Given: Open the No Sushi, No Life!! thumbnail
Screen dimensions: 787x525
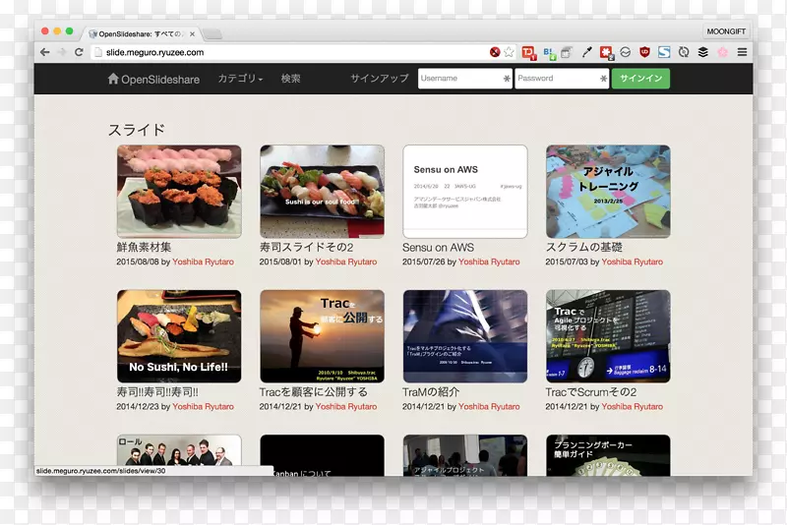Looking at the screenshot, I should pyautogui.click(x=179, y=336).
